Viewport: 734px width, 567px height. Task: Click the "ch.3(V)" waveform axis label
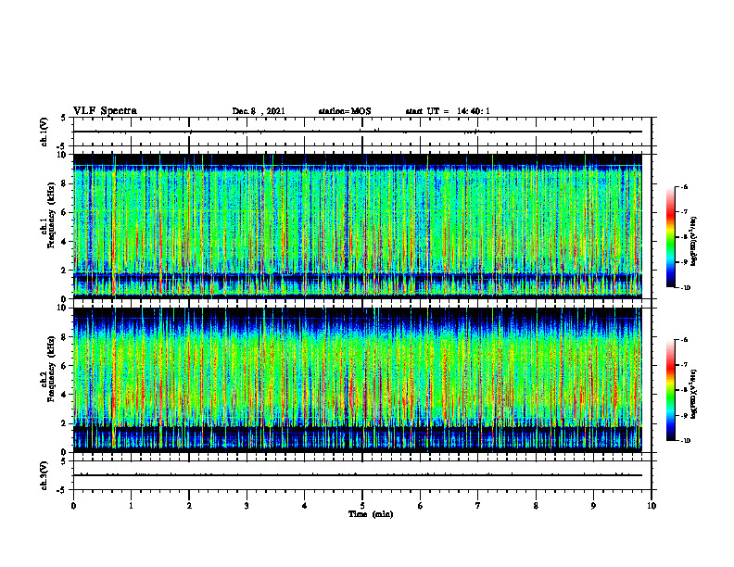coord(44,475)
